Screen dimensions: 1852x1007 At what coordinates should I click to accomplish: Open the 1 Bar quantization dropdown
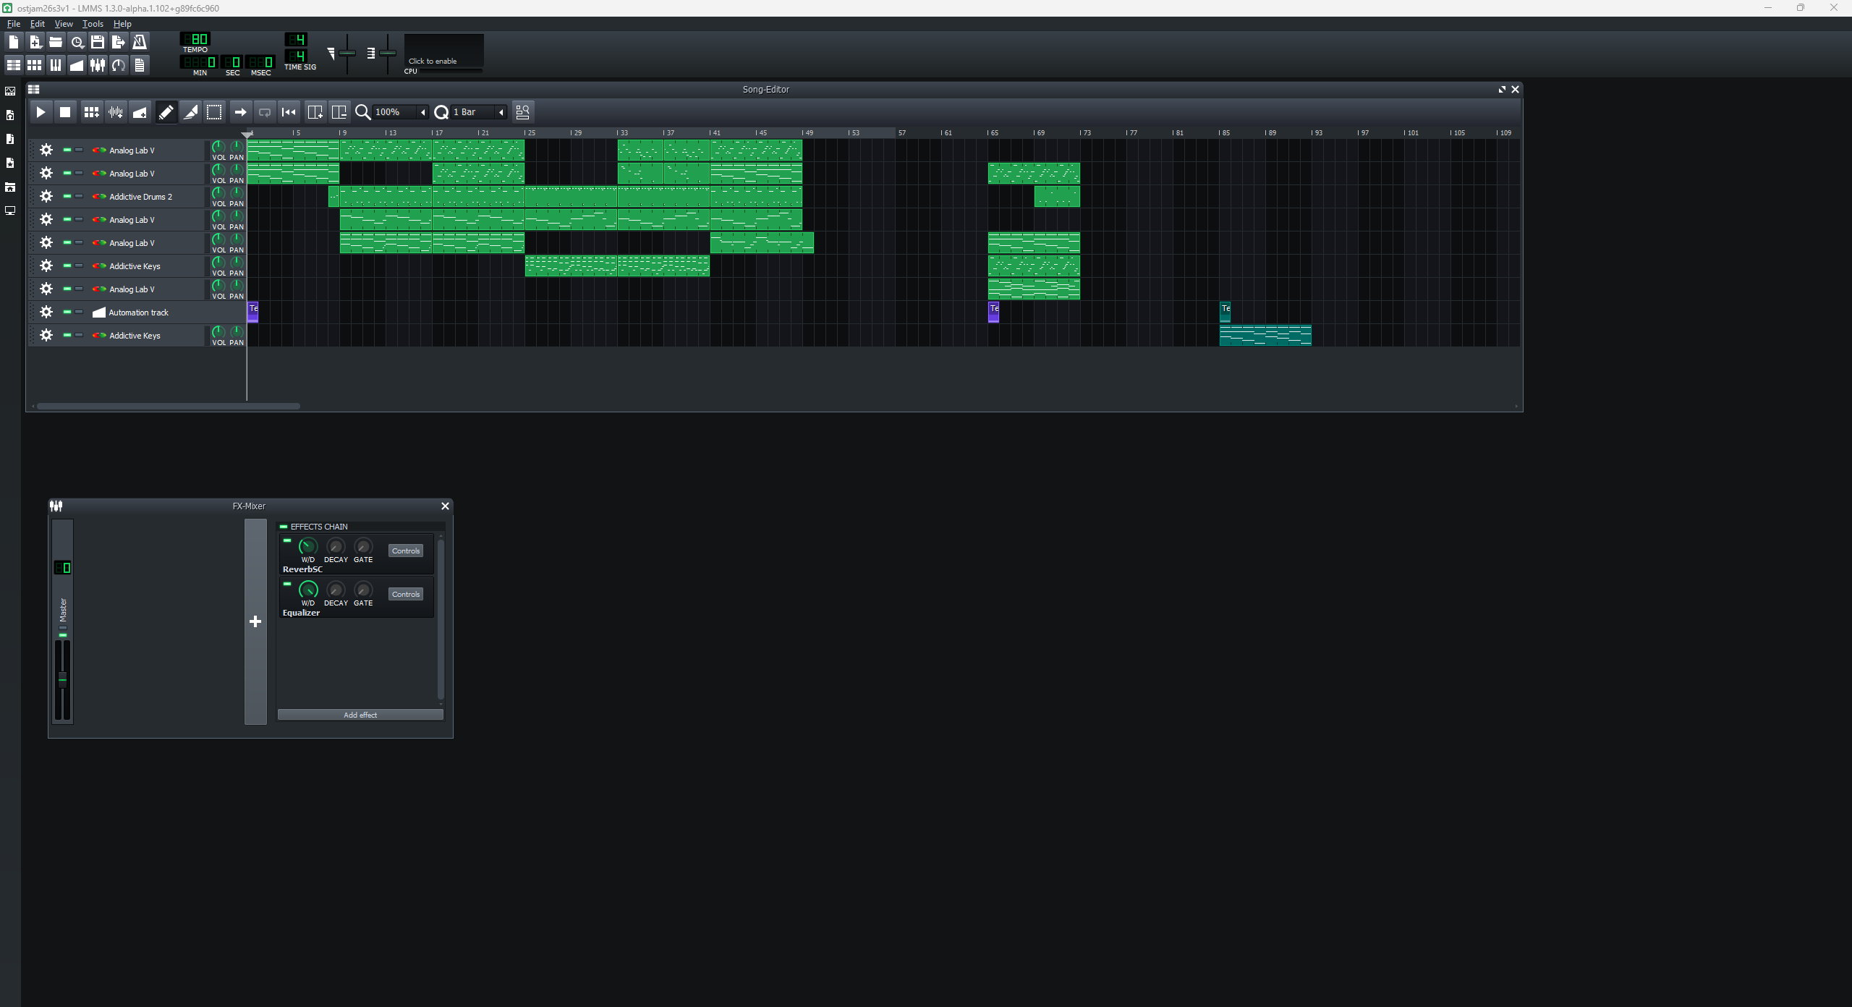point(478,112)
